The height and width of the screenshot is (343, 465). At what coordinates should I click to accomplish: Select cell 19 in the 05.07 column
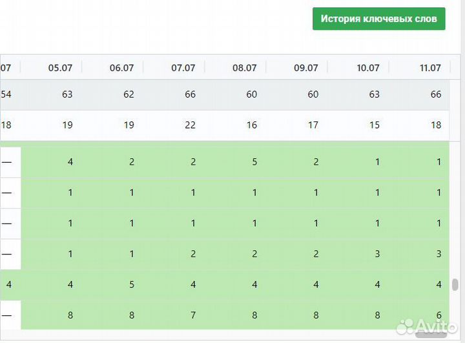pos(67,125)
